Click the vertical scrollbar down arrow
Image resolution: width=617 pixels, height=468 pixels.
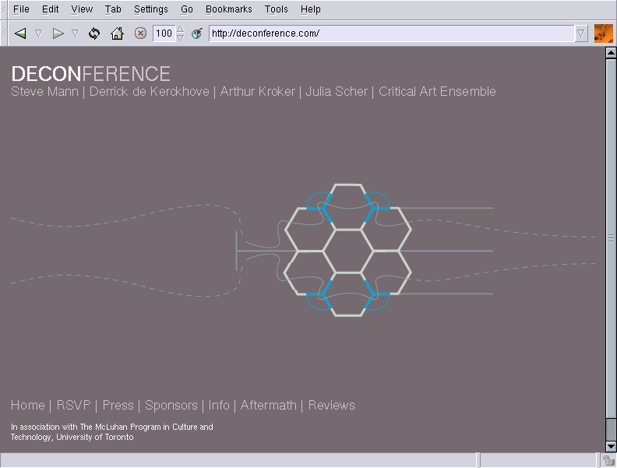611,446
